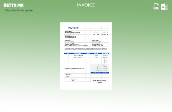Viewport: 172px width, 112px height.
Task: Click the INVOICE page heading at top
Action: point(86,5)
